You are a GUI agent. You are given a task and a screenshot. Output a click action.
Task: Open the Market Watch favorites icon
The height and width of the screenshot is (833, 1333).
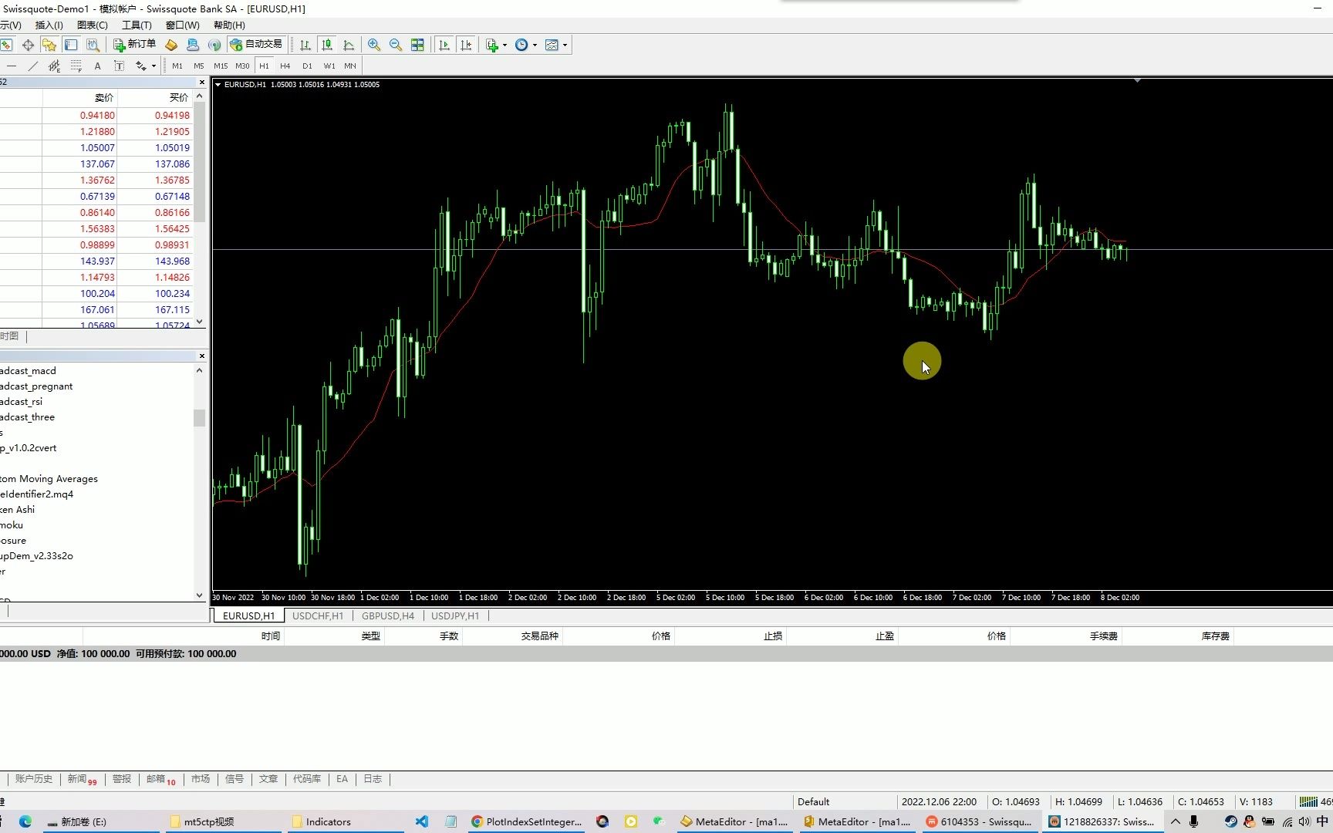[x=49, y=45]
